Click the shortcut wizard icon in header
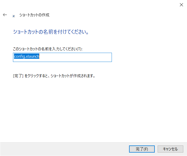The height and width of the screenshot is (156, 187). [x=13, y=16]
